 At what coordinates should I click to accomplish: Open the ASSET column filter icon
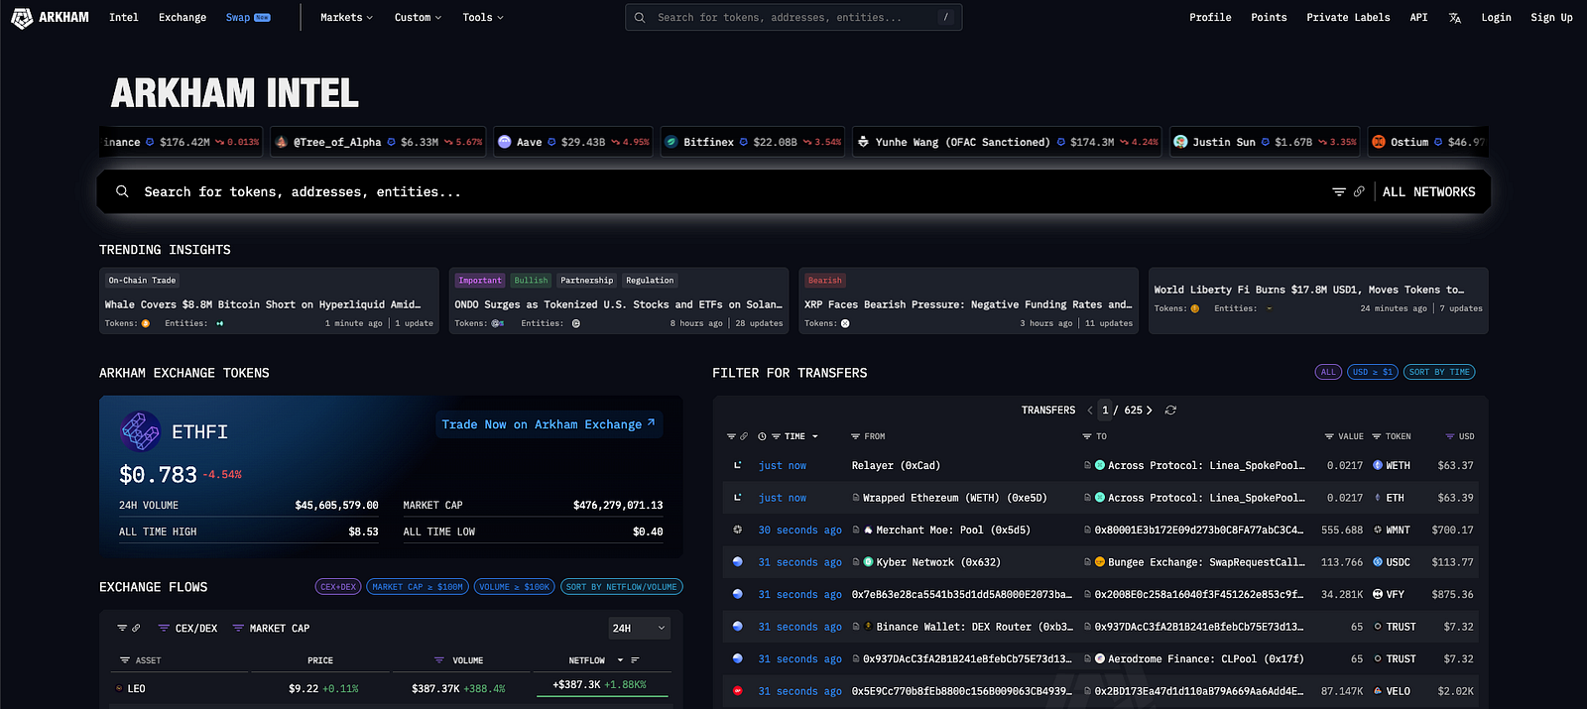[x=125, y=660]
